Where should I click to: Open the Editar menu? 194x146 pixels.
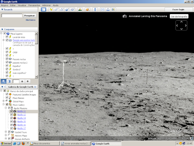pyautogui.click(x=13, y=5)
